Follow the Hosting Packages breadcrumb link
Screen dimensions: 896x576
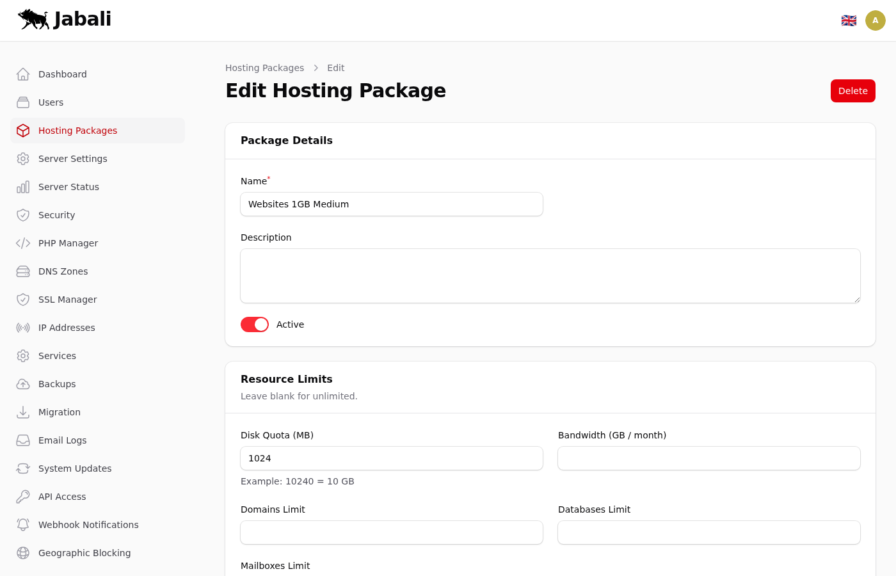tap(264, 68)
